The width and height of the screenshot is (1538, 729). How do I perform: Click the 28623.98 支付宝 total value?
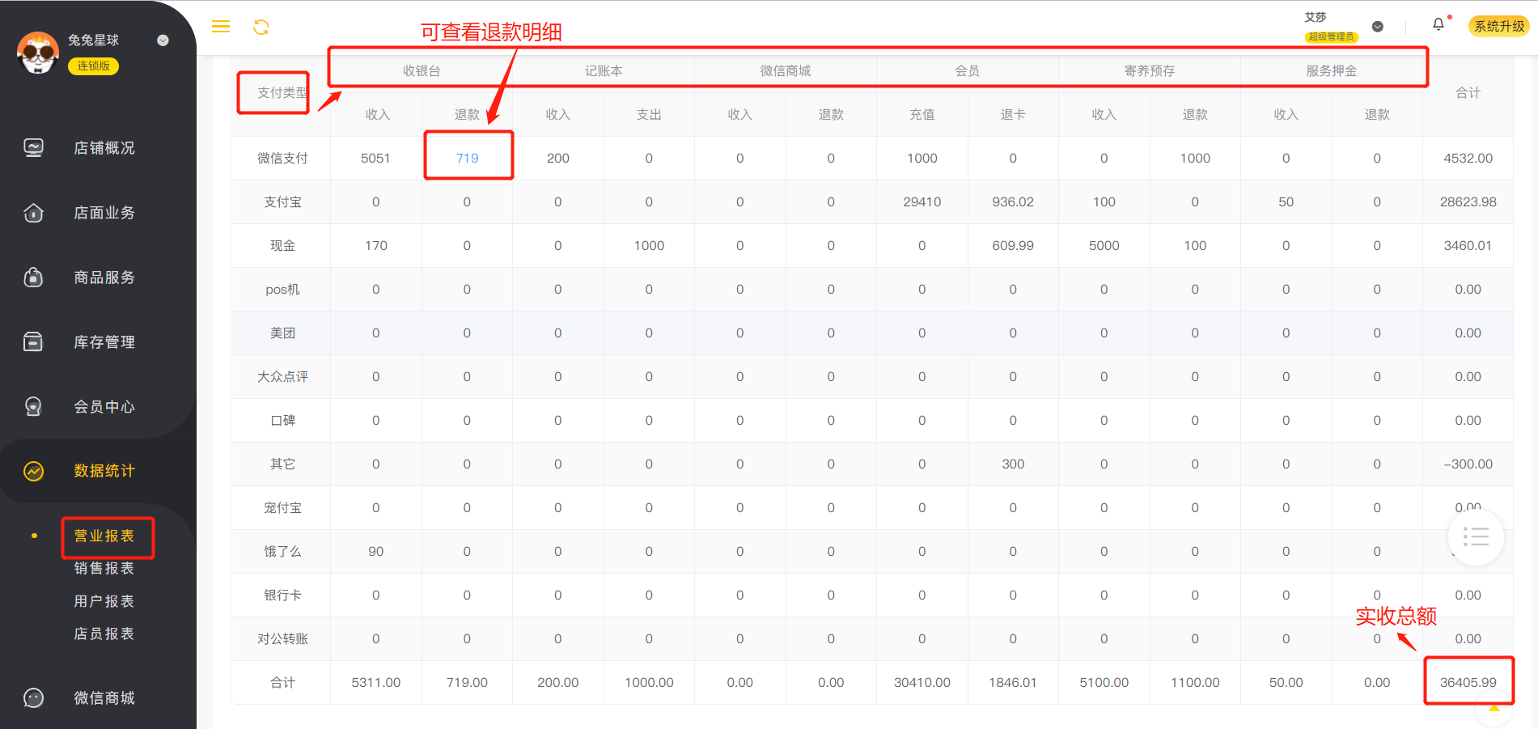(1468, 201)
